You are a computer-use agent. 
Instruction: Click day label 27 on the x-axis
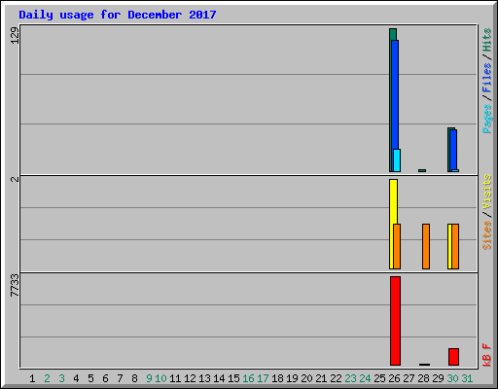(x=409, y=378)
